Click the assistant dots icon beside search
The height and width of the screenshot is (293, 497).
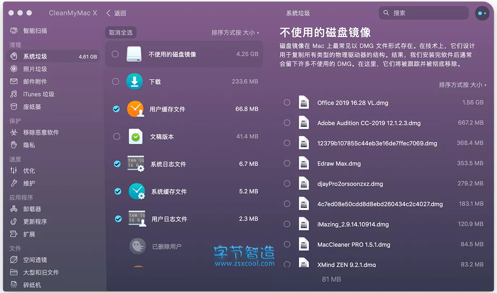pyautogui.click(x=482, y=13)
